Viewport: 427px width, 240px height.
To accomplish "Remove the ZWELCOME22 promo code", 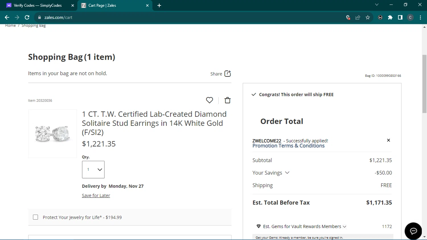I will (389, 140).
